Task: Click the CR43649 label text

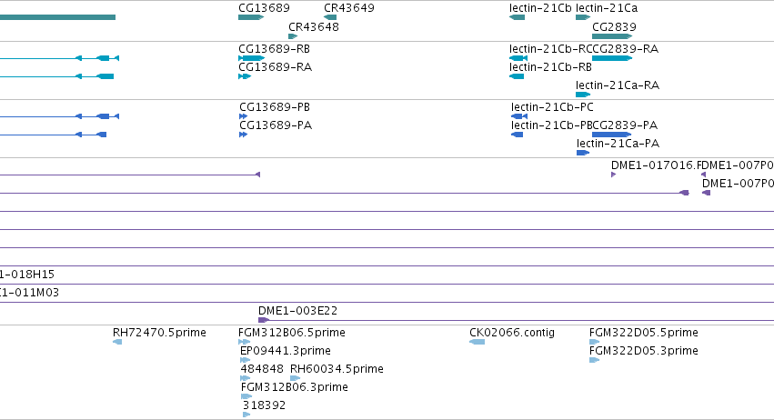Action: [x=349, y=8]
